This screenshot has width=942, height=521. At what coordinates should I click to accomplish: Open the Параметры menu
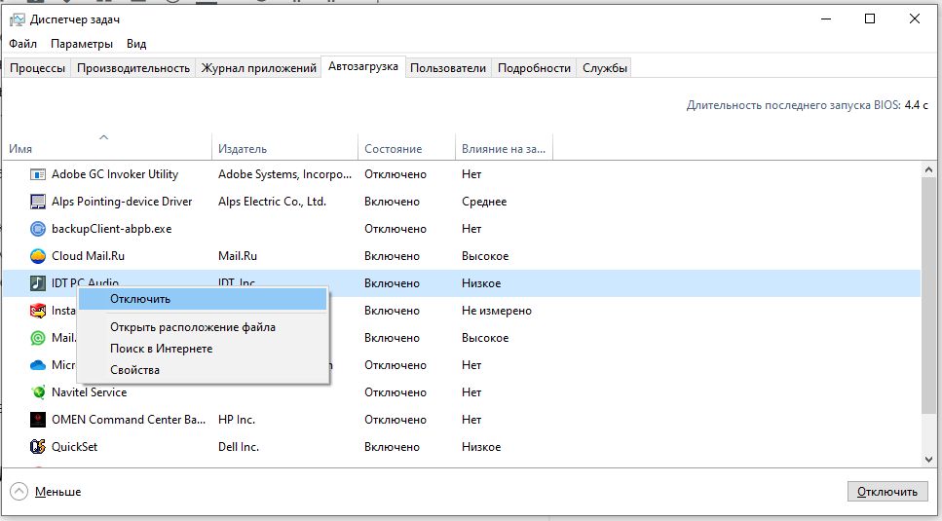pos(82,44)
